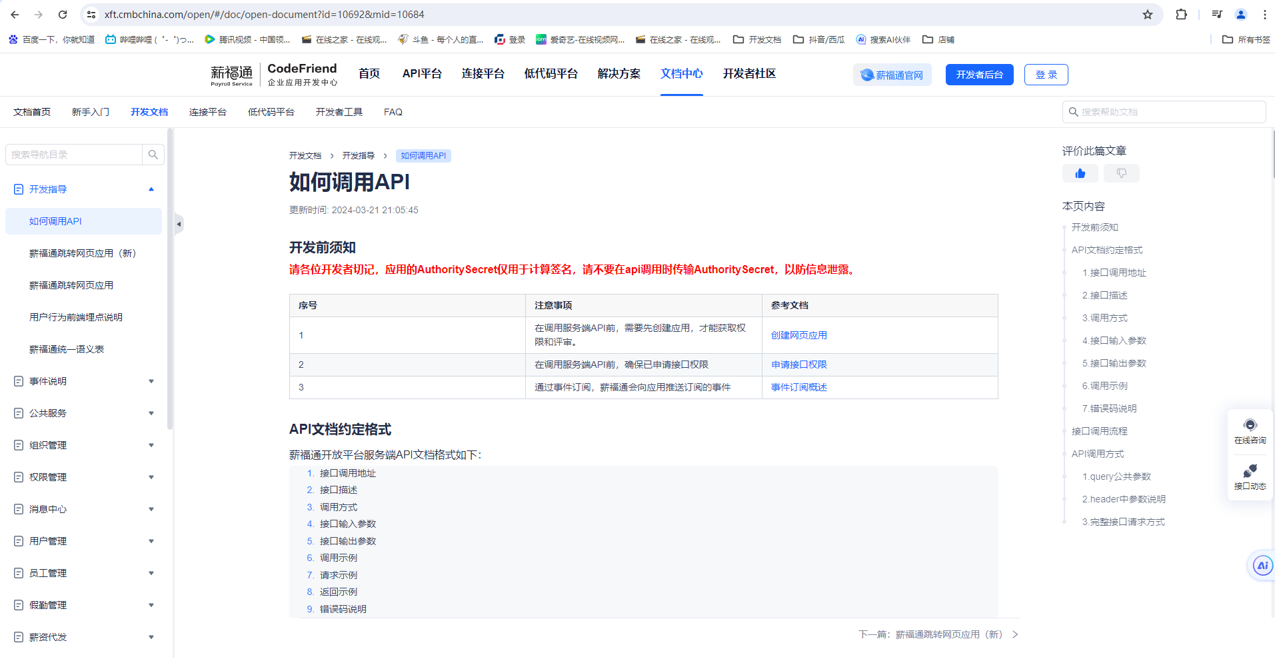Open the 斗鱼 bookmark
The height and width of the screenshot is (659, 1275).
click(x=441, y=39)
